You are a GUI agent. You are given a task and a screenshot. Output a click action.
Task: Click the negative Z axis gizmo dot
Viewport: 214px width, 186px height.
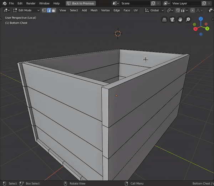click(x=200, y=34)
